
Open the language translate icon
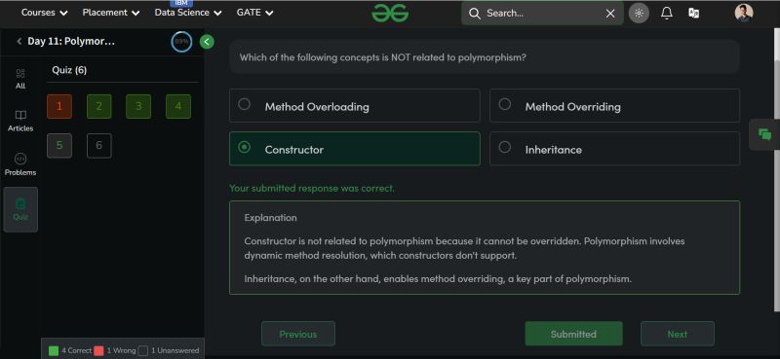pos(693,14)
